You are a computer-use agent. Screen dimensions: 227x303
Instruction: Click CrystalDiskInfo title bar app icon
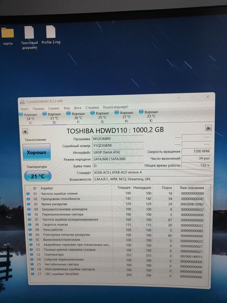coord(22,101)
